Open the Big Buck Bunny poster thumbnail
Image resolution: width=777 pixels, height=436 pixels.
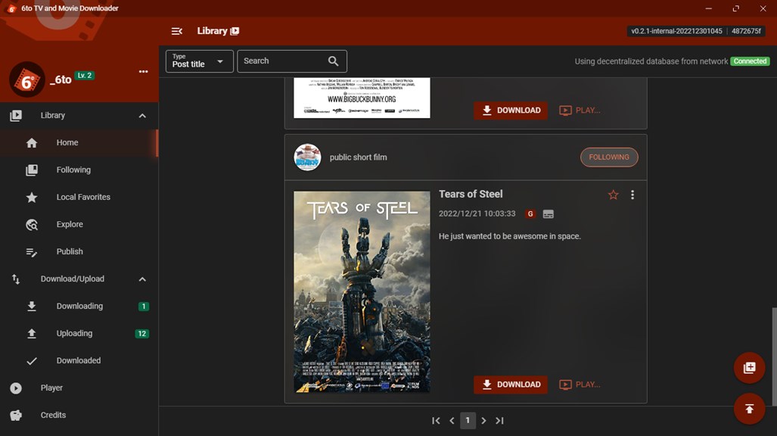(x=362, y=98)
